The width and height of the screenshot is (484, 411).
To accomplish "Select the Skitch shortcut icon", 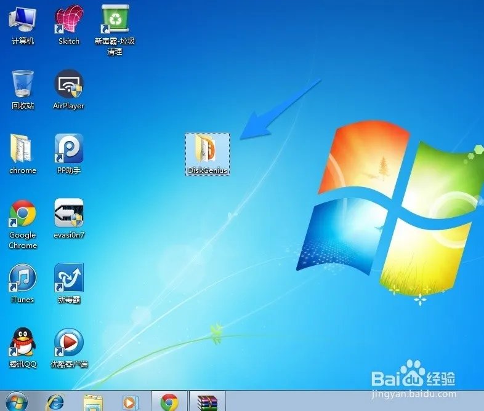I will (x=69, y=21).
